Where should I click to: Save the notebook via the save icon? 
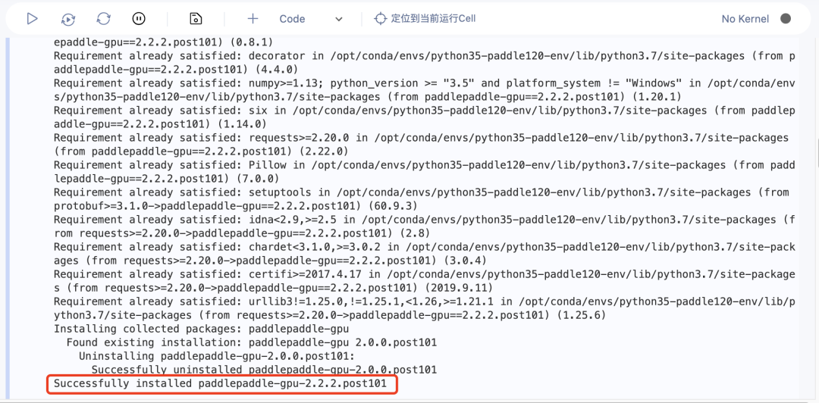point(196,19)
